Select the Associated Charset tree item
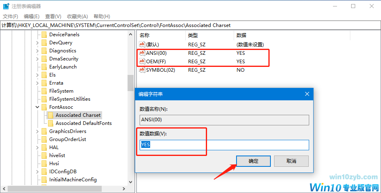 [78, 115]
